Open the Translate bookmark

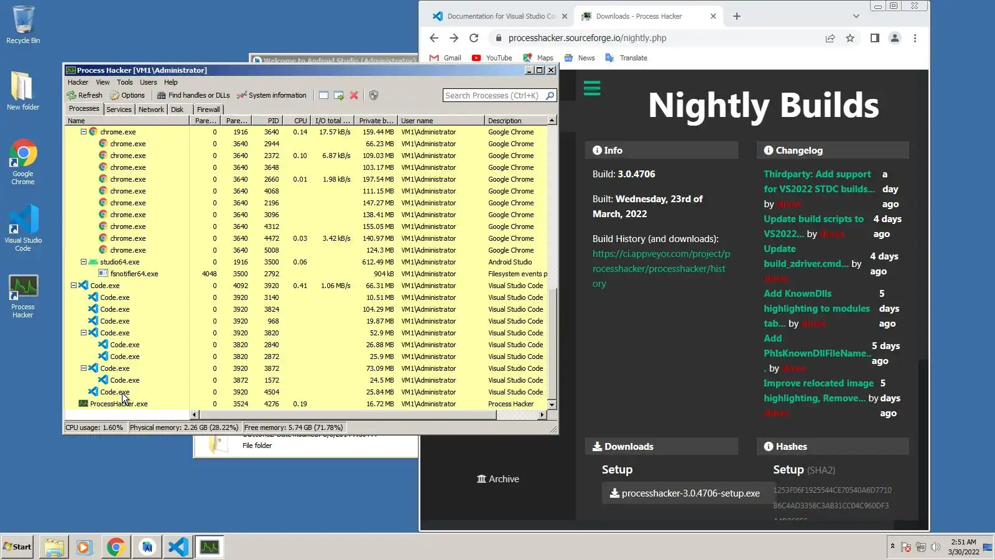click(626, 58)
